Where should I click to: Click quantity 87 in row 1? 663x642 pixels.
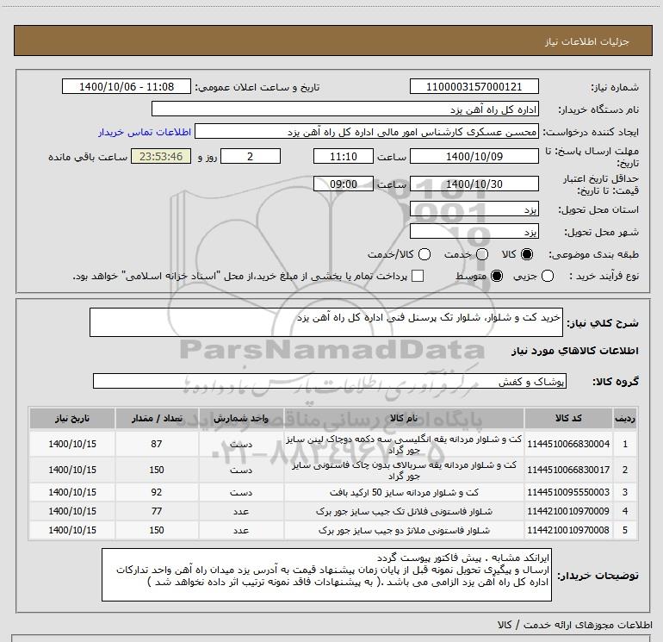157,444
